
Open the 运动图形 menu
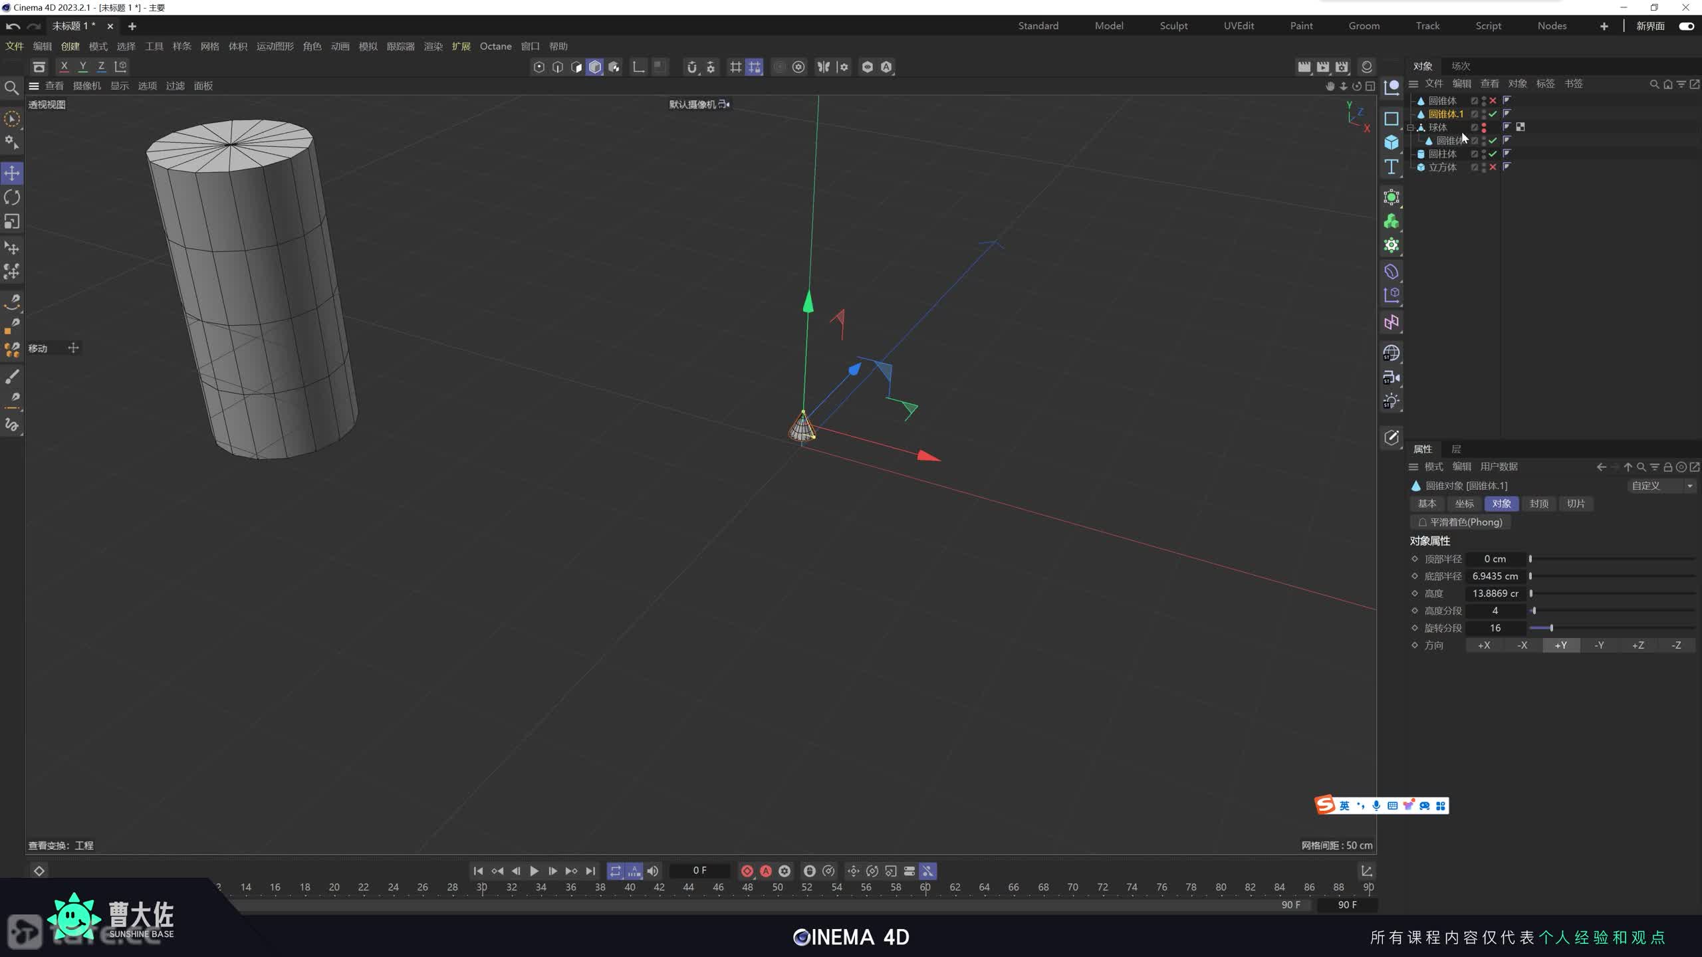coord(275,47)
